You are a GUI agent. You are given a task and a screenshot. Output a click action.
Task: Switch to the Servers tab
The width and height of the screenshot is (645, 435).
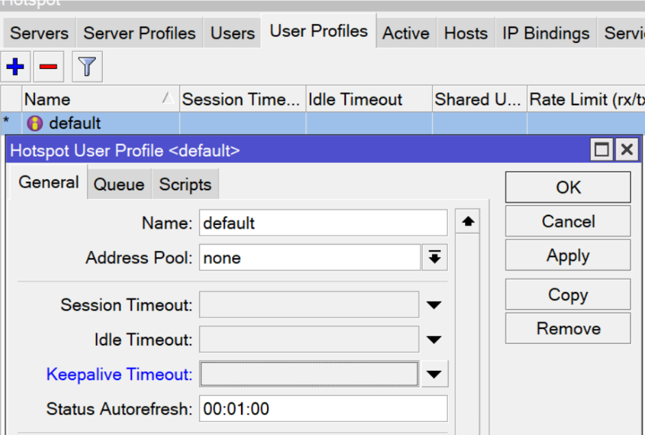tap(38, 32)
